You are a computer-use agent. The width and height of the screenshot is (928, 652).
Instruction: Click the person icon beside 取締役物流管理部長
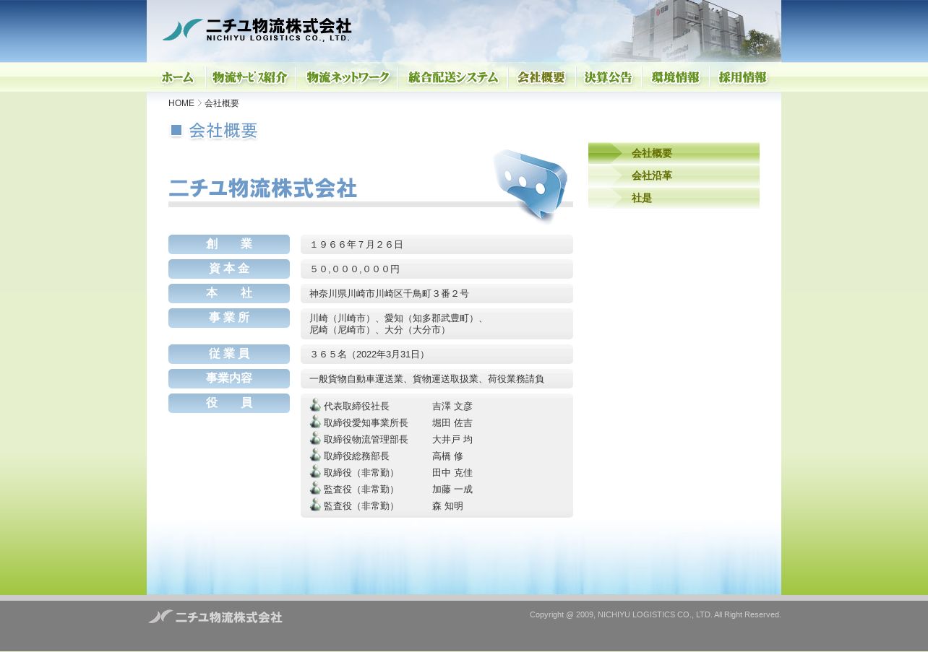(315, 438)
